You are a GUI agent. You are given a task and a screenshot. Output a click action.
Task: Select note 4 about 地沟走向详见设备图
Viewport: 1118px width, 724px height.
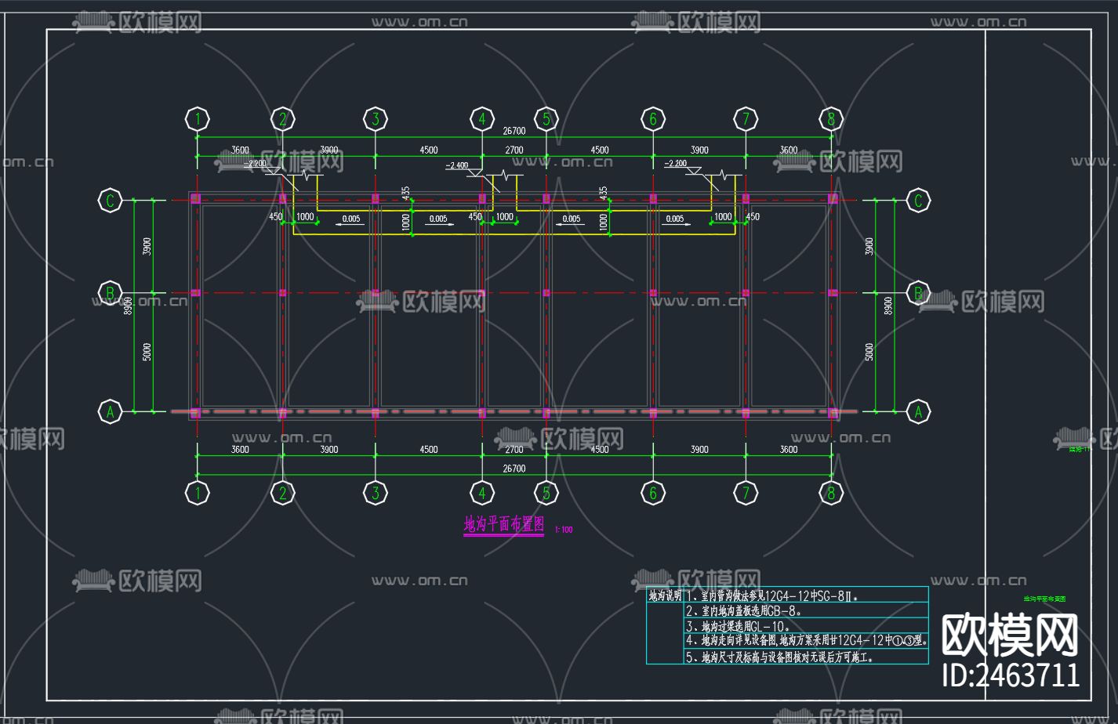(807, 641)
